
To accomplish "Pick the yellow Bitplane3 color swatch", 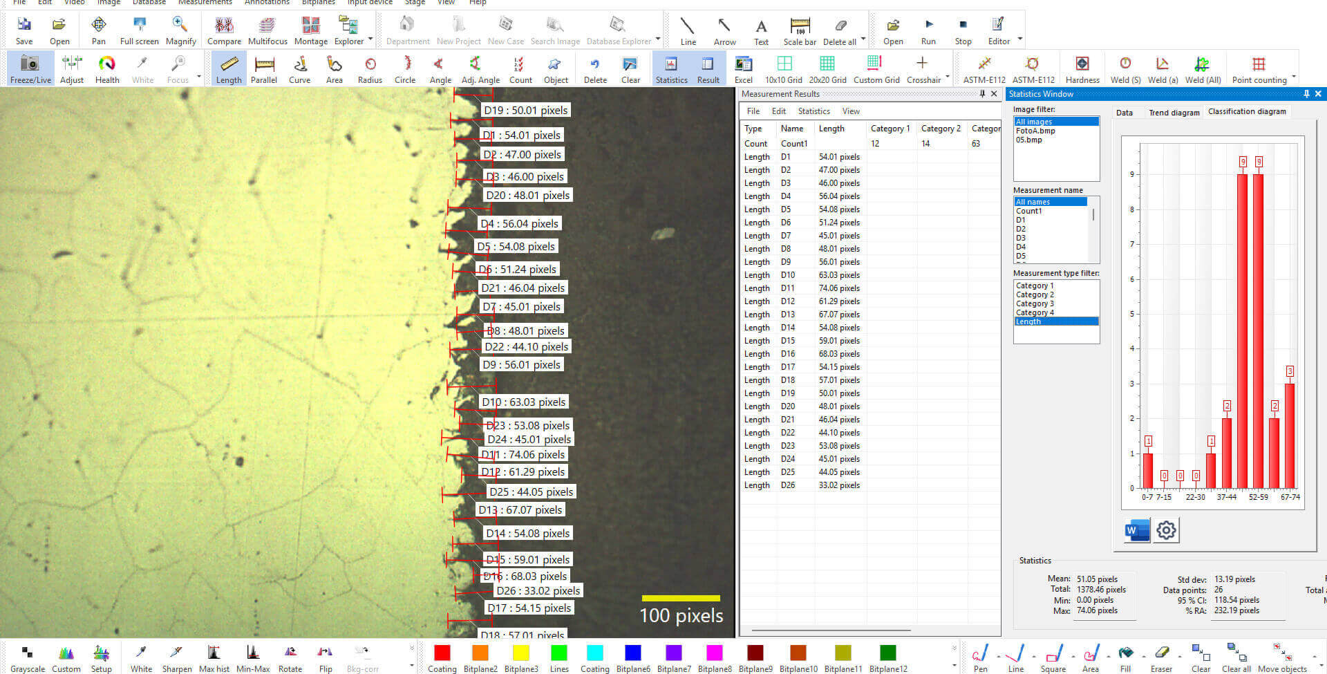I will pos(521,652).
